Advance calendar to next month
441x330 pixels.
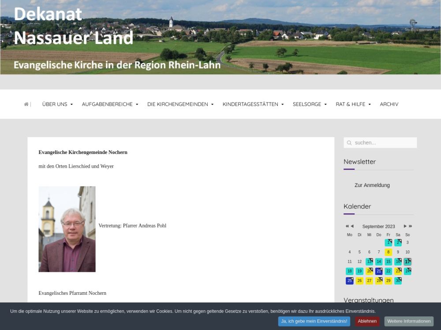pyautogui.click(x=405, y=226)
